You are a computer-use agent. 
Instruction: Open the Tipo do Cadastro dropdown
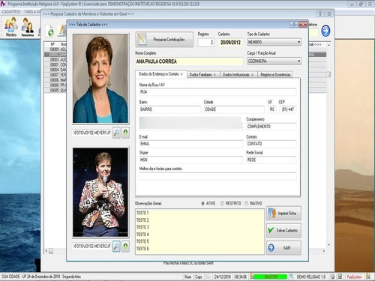pos(274,42)
